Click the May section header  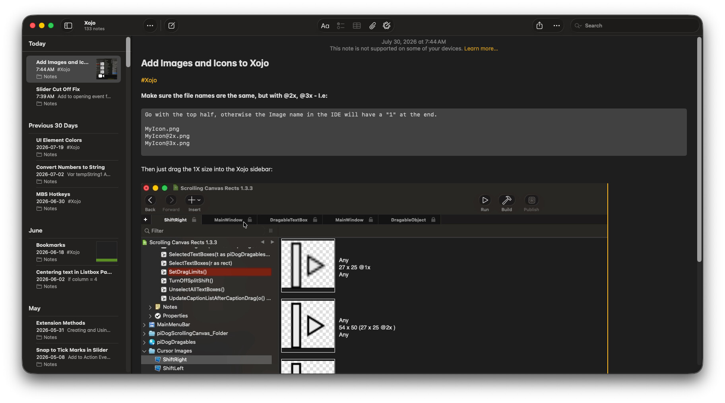[35, 308]
